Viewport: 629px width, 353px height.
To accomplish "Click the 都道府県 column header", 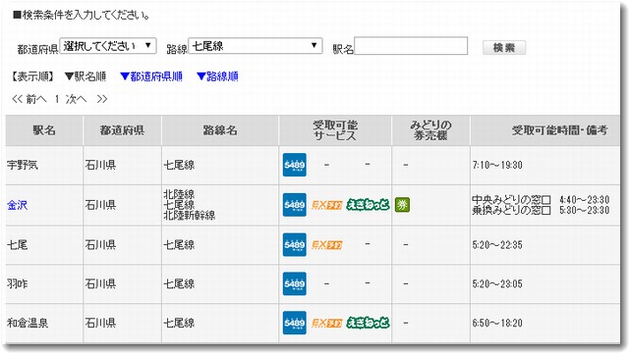I will pyautogui.click(x=122, y=130).
